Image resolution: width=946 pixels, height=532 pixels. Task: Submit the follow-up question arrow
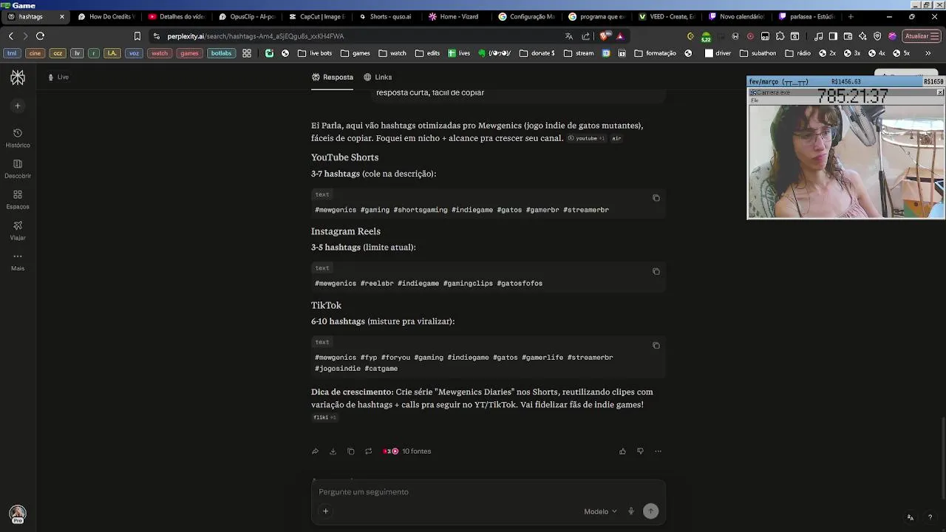pos(650,511)
